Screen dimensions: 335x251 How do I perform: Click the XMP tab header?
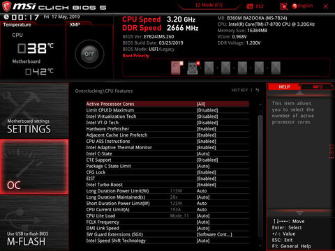(x=75, y=24)
